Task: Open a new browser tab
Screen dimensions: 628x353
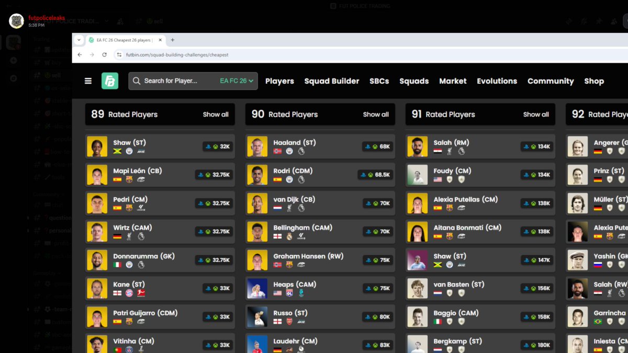Action: (173, 40)
